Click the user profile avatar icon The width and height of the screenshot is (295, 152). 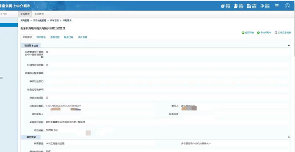click(x=287, y=6)
